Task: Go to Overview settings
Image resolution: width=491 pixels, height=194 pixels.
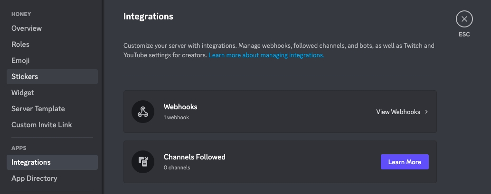Action: click(x=52, y=28)
